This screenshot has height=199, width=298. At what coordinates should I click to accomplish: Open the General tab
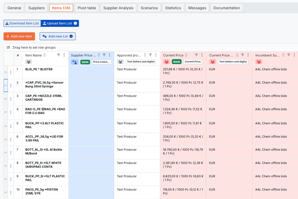[x=14, y=8]
